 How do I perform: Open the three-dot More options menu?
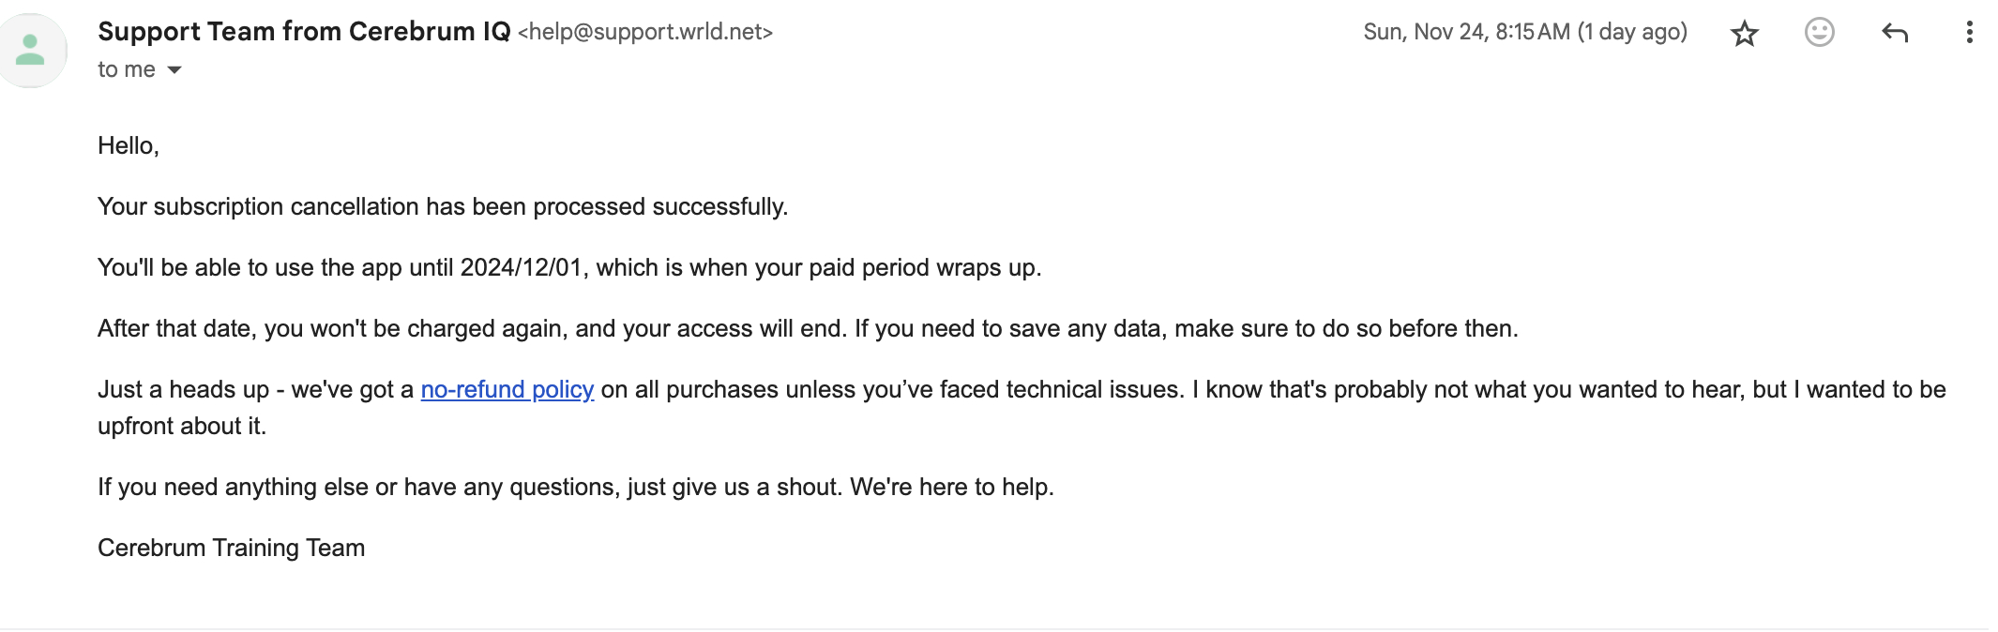[x=1969, y=33]
